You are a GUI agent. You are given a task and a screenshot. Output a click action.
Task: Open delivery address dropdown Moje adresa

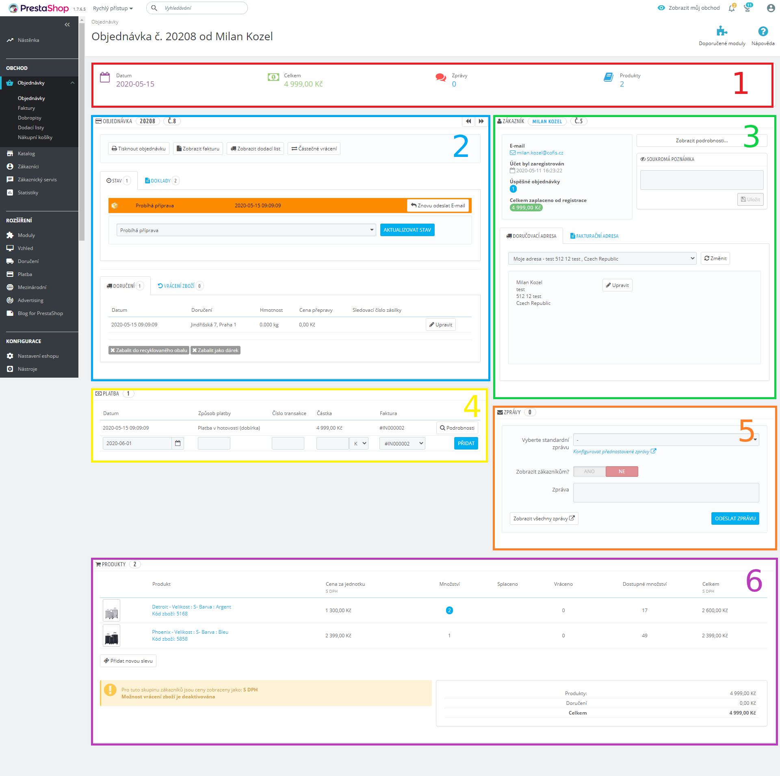click(602, 259)
